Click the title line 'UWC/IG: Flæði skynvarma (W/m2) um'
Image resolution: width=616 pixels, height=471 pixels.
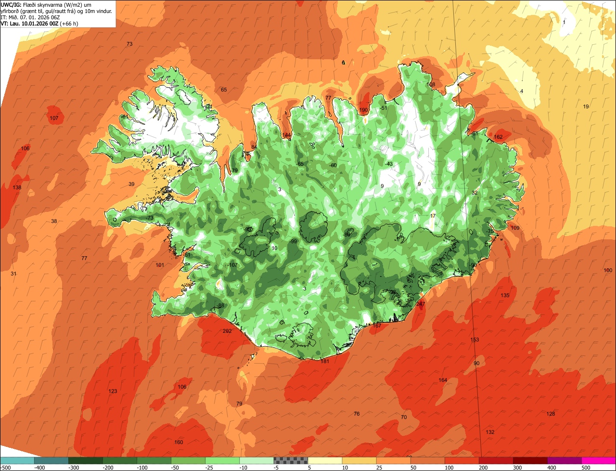46,4
